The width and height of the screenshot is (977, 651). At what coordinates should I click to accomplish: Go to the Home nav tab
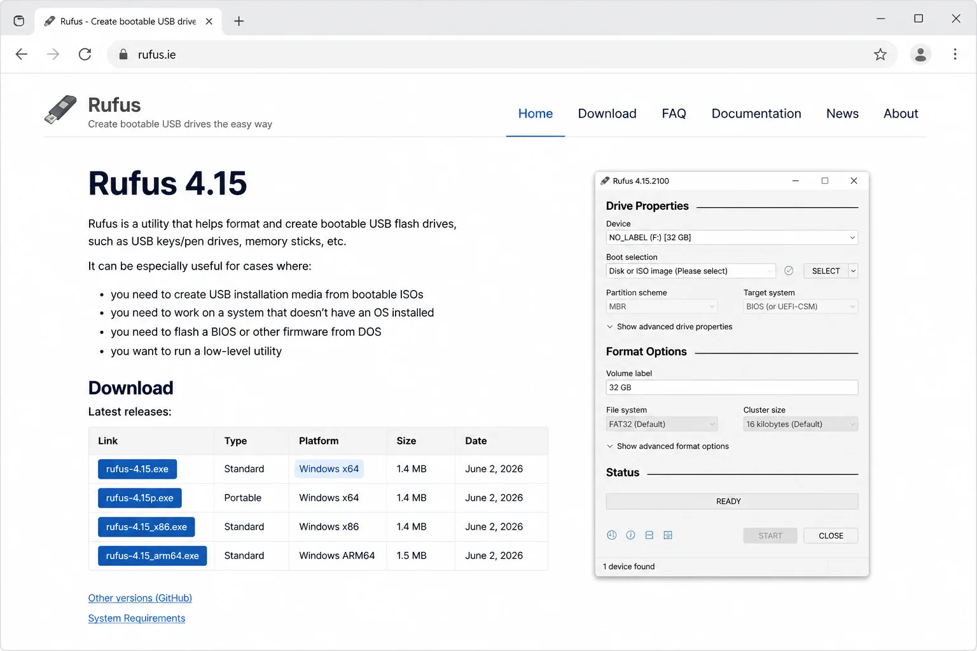(535, 114)
